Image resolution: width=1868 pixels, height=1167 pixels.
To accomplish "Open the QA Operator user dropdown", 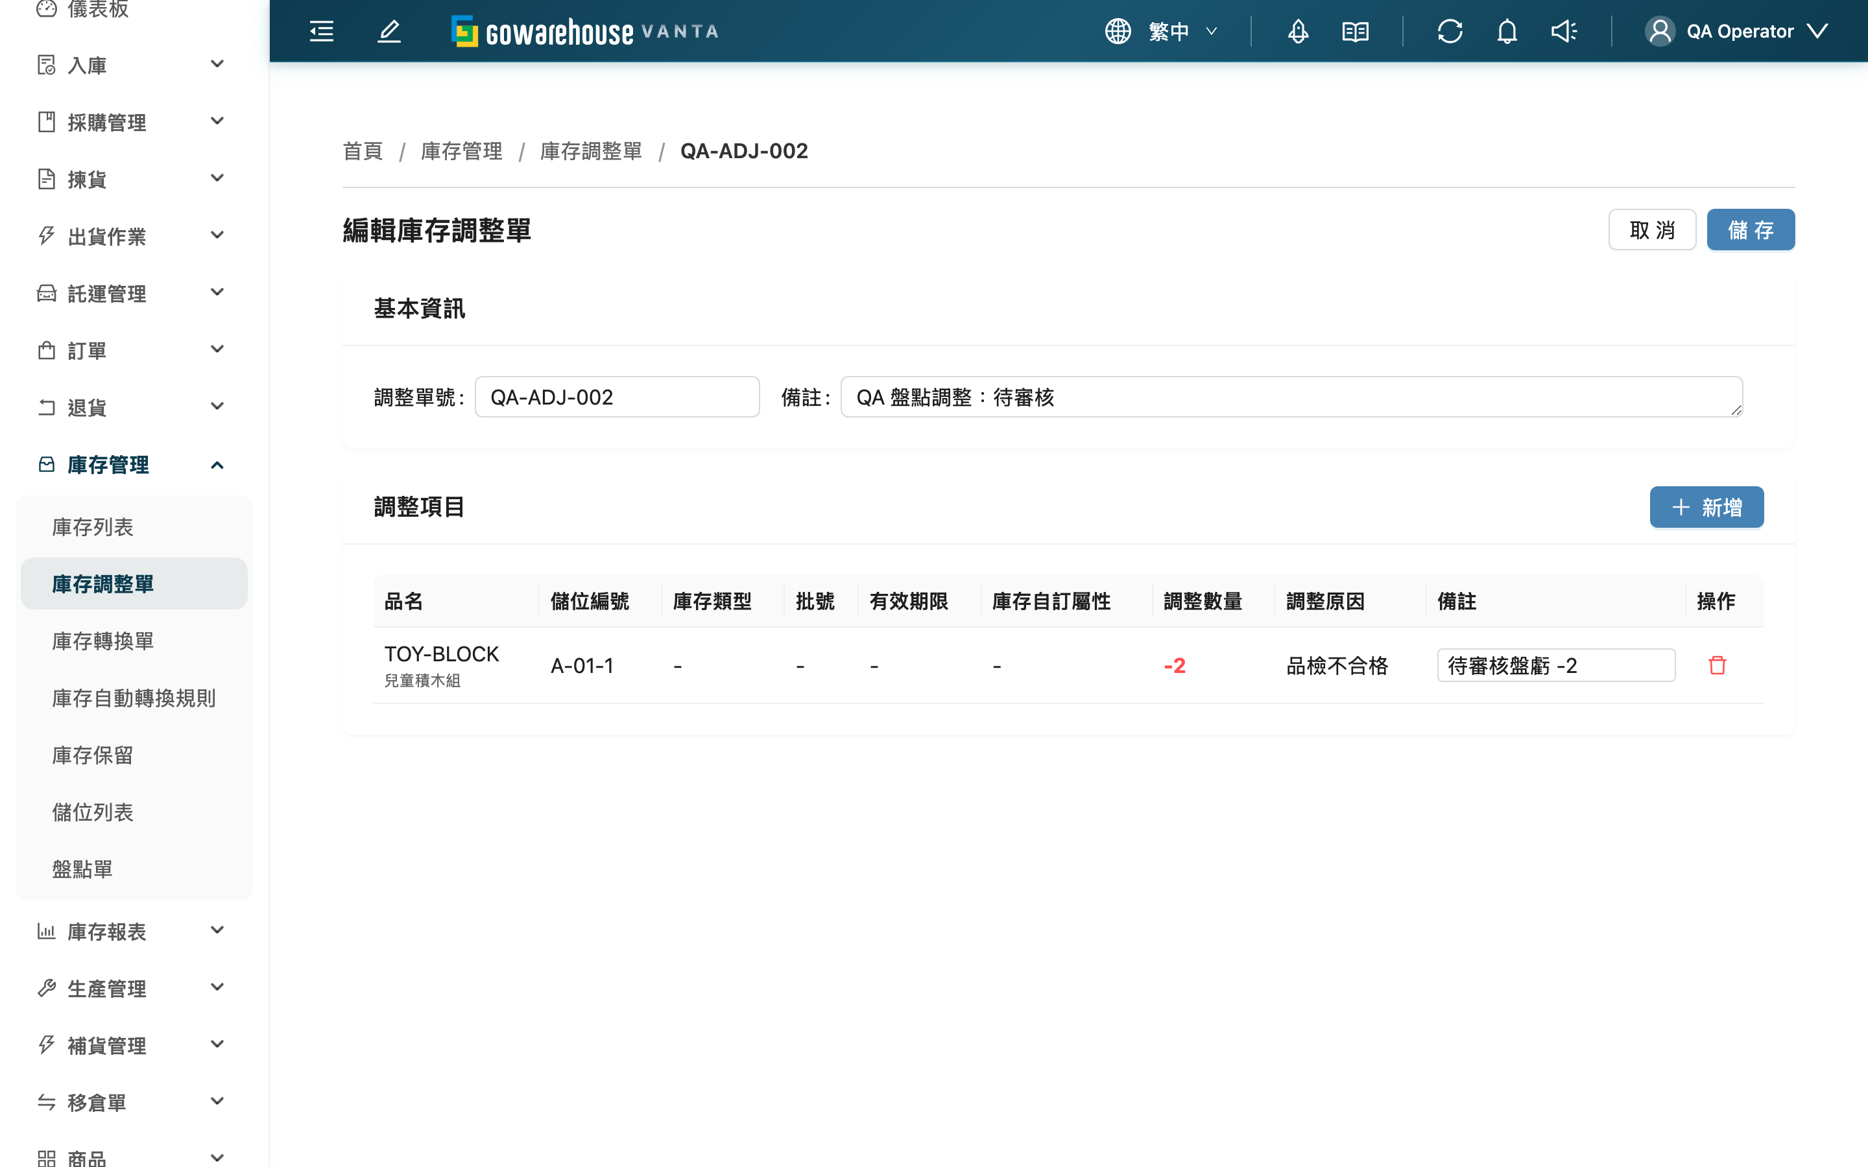I will [1737, 31].
